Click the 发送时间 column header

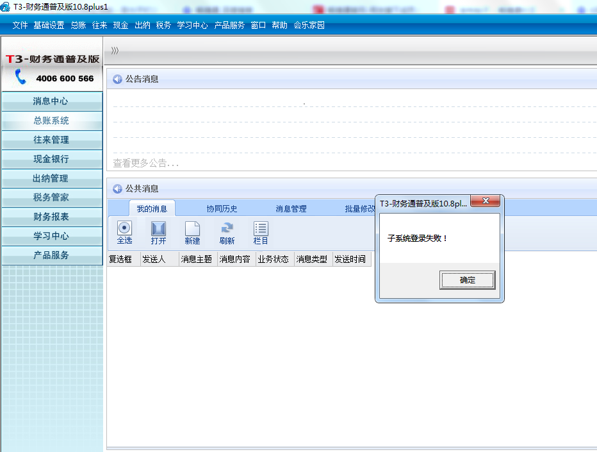click(x=352, y=259)
